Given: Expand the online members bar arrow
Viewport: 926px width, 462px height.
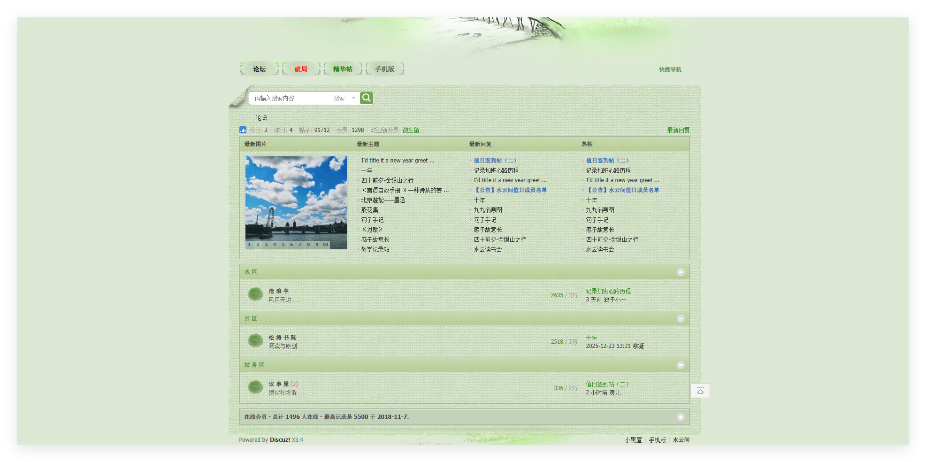Looking at the screenshot, I should pos(681,416).
